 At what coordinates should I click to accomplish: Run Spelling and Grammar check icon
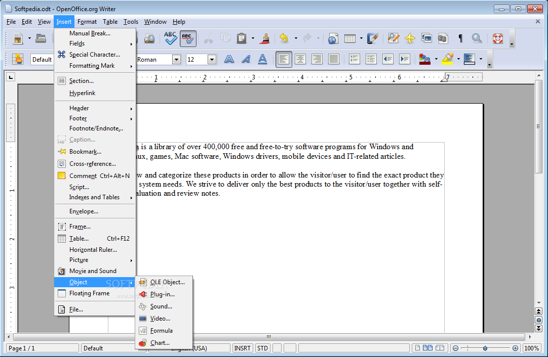pos(171,38)
